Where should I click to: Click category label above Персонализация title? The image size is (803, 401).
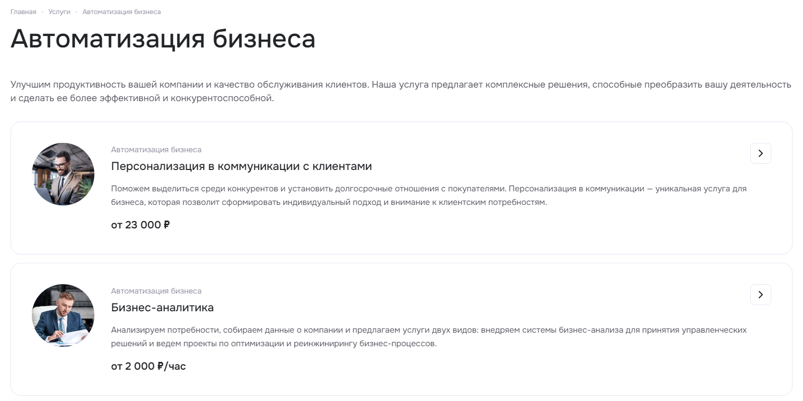[156, 150]
